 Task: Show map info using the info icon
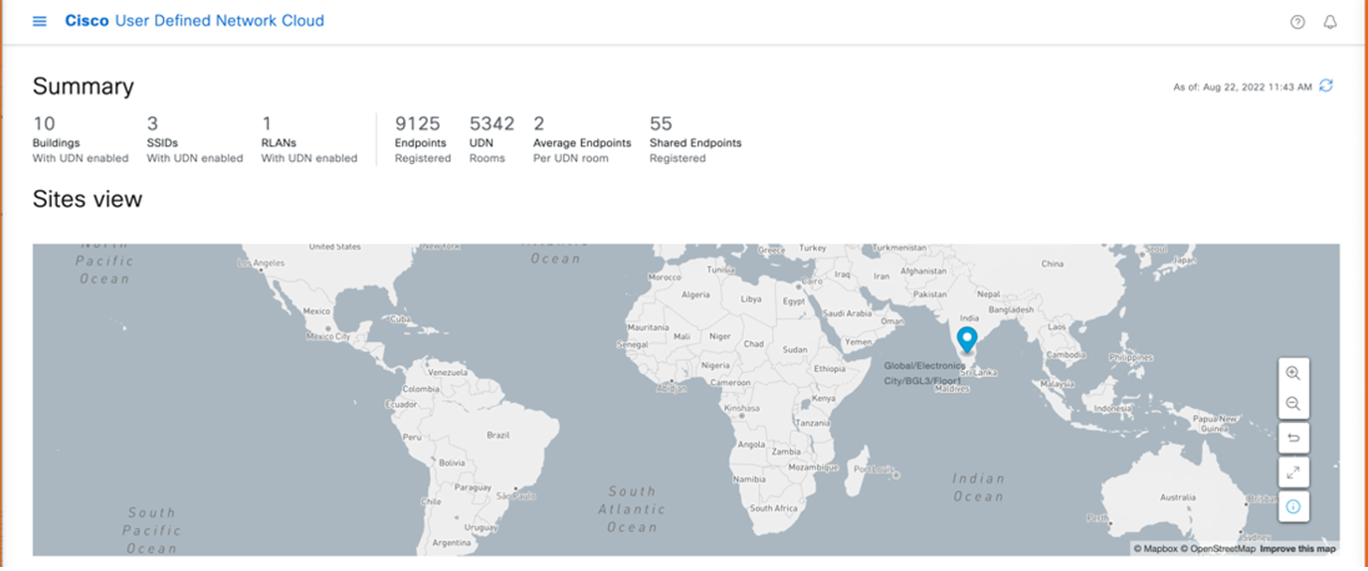click(x=1293, y=506)
